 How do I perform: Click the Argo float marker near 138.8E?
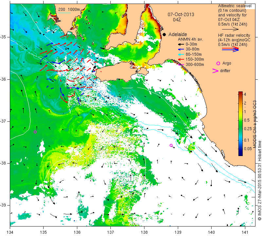(x=171, y=145)
